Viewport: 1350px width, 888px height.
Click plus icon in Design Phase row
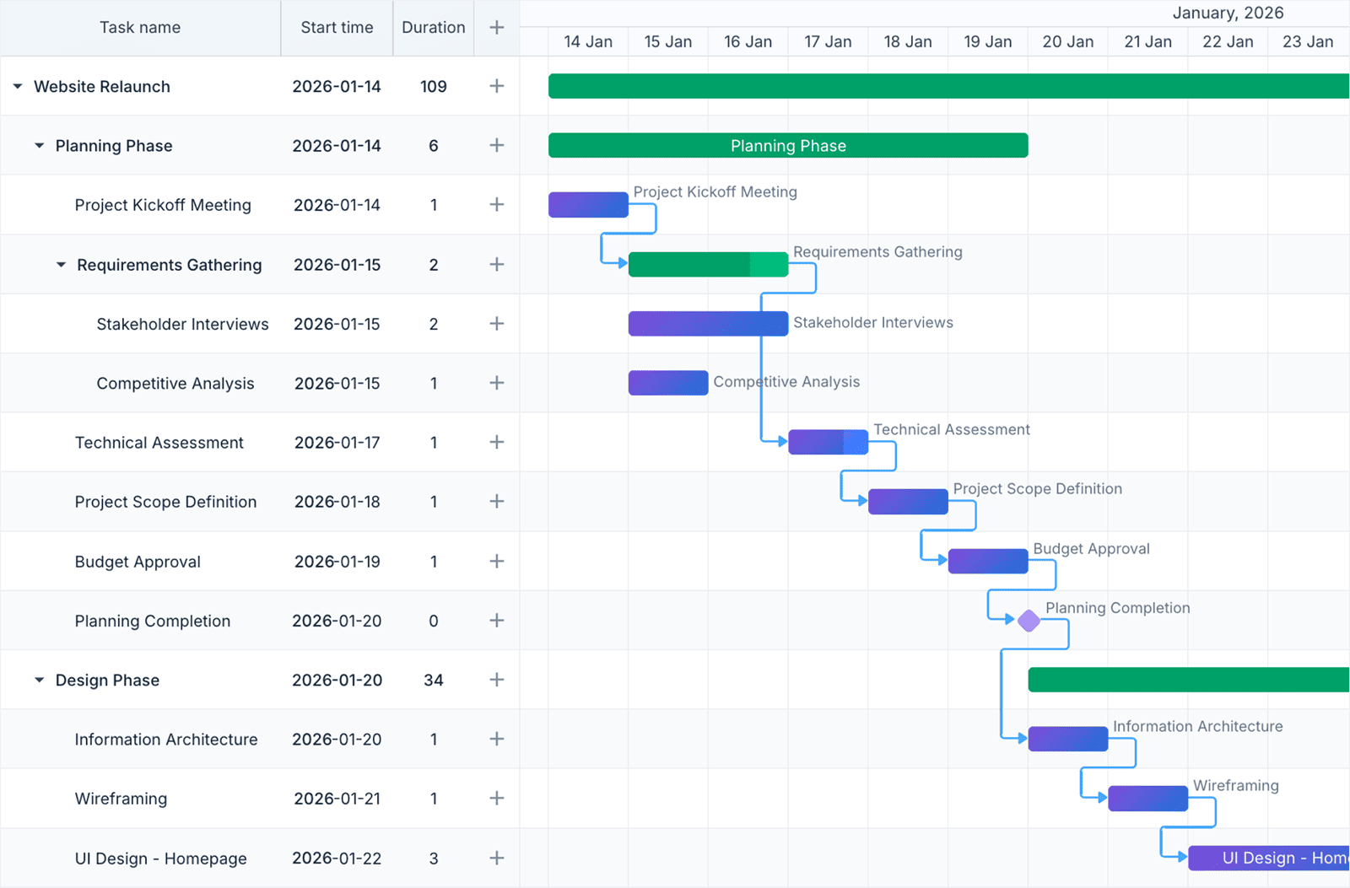pos(497,680)
